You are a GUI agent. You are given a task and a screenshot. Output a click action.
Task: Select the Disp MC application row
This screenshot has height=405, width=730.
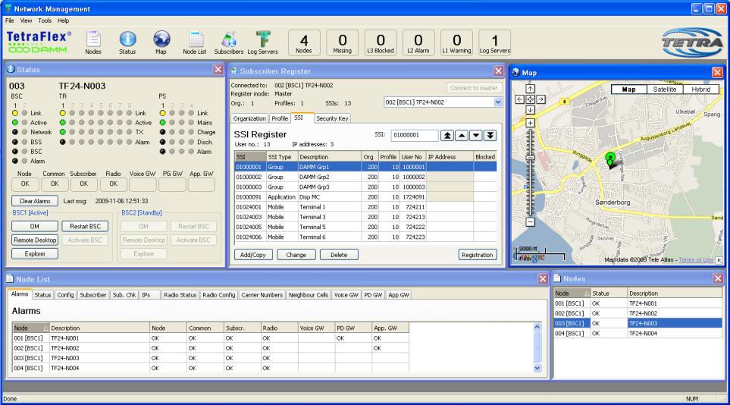click(x=365, y=197)
